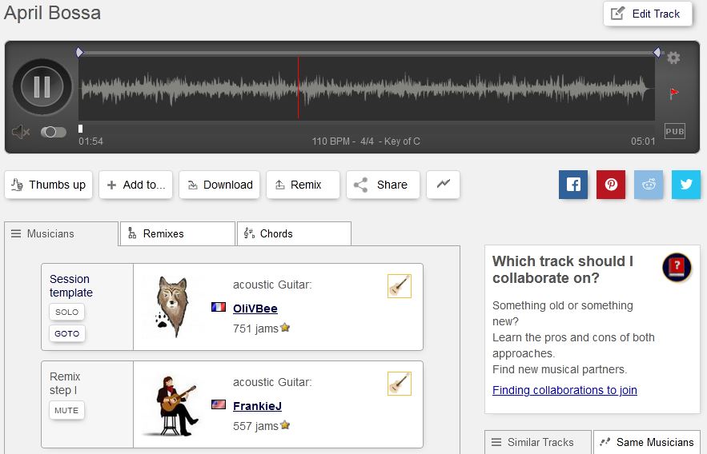Click FrankieJ's guitarist avatar
The width and height of the screenshot is (707, 454).
point(172,406)
